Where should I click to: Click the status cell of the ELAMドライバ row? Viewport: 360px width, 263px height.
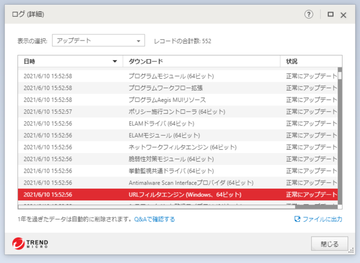(x=311, y=124)
